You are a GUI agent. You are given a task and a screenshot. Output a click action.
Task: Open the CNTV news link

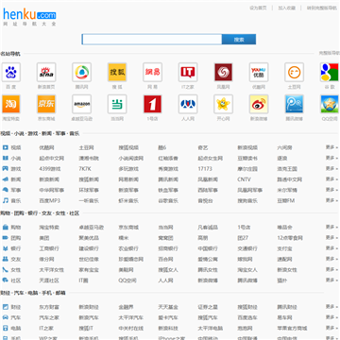pos(244,179)
